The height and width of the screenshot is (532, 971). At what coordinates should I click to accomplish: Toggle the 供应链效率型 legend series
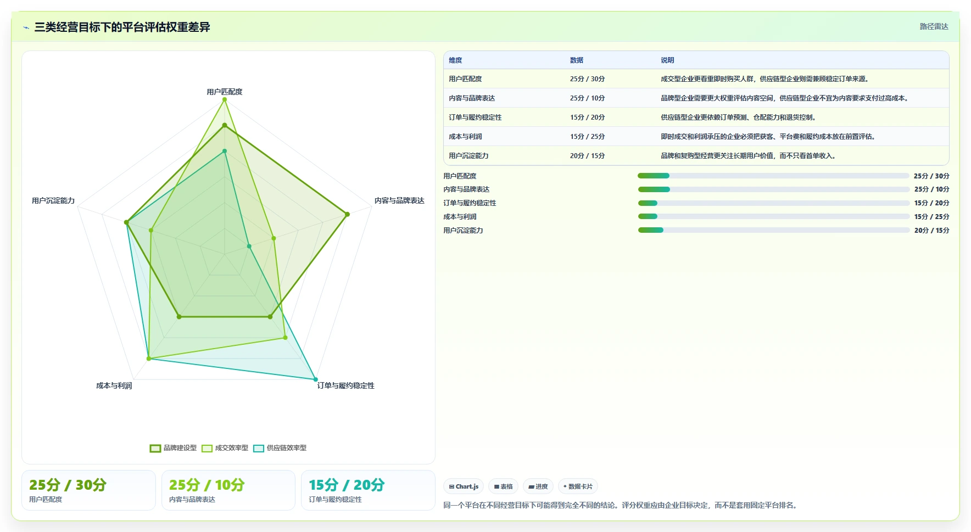280,448
